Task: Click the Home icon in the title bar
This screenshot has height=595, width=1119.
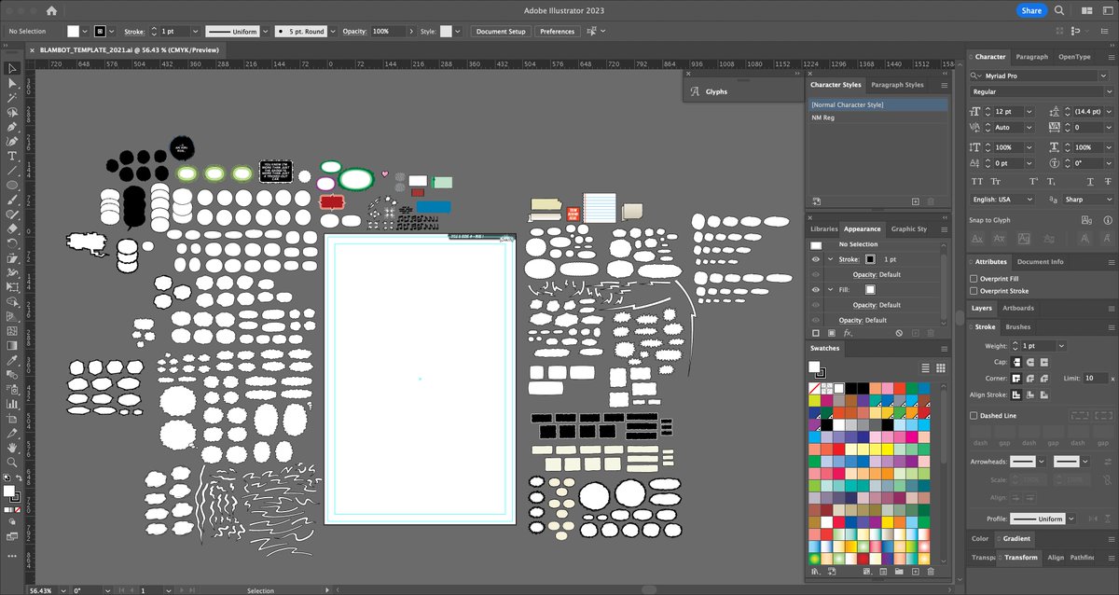Action: click(51, 10)
